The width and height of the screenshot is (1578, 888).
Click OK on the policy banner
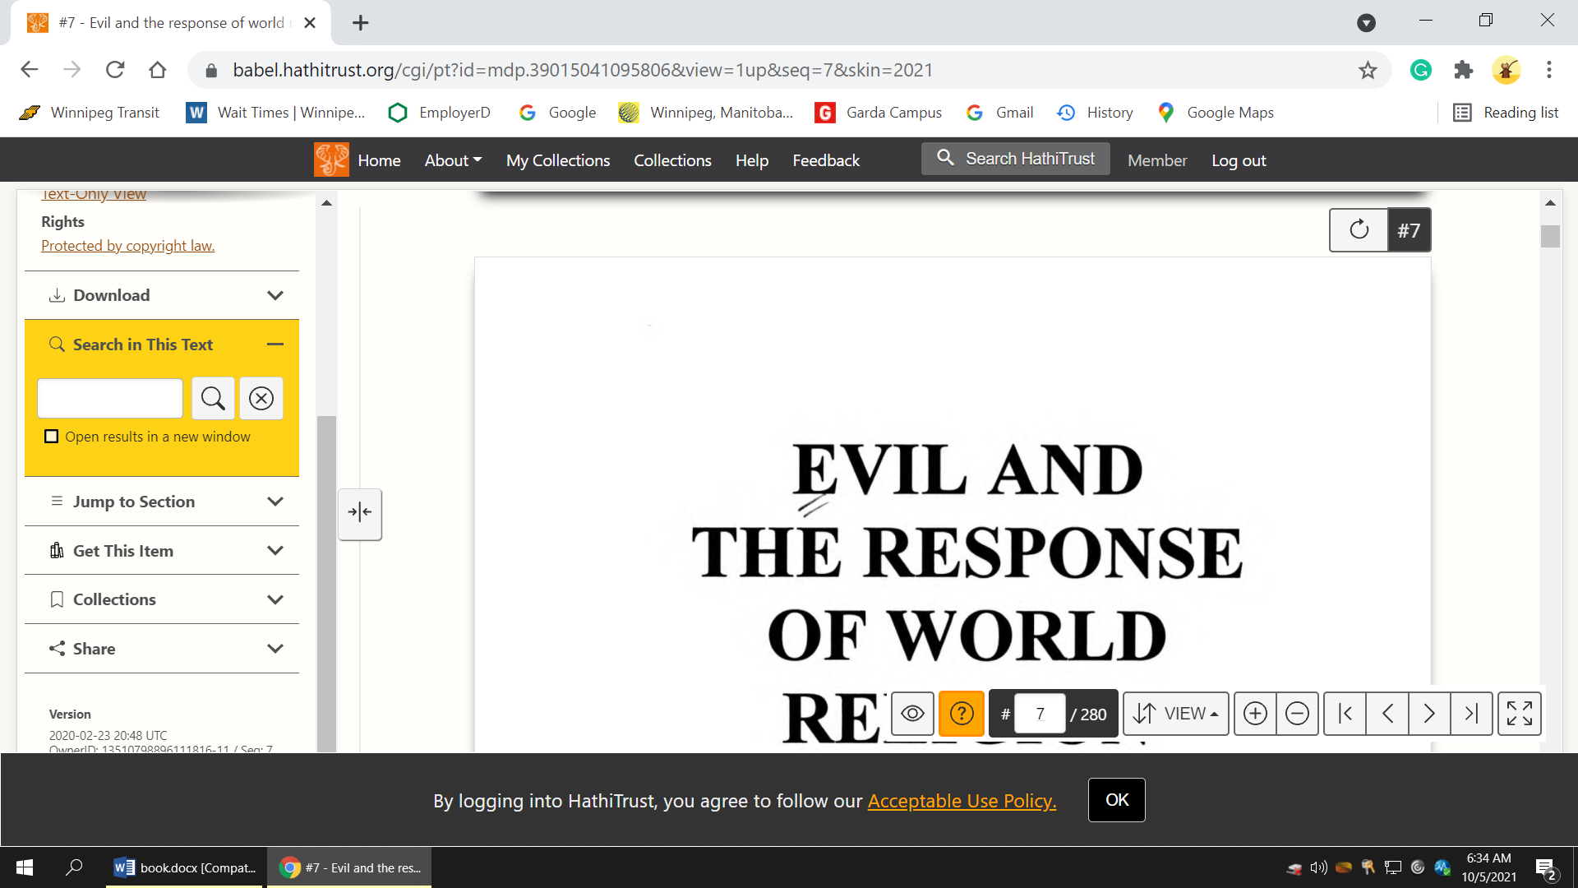[1116, 800]
